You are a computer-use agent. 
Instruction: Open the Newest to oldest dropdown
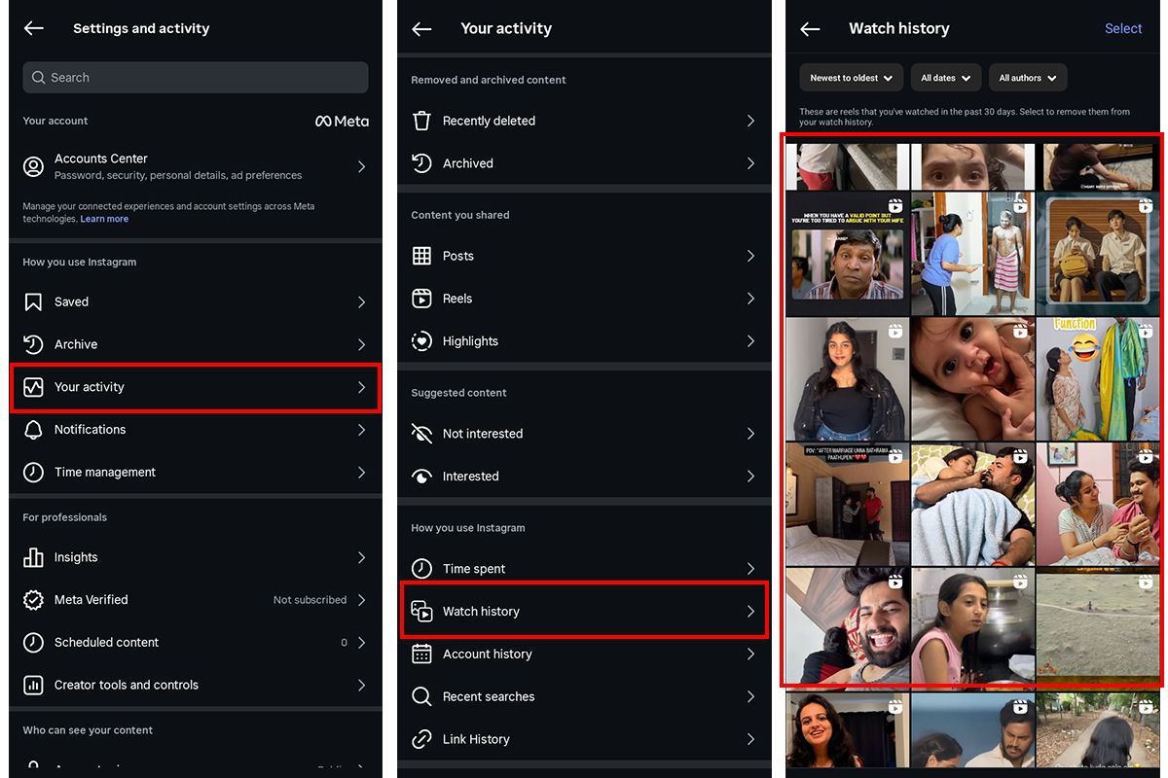852,78
